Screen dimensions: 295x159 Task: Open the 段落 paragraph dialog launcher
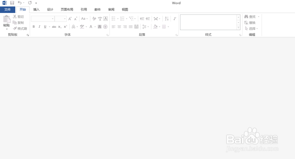pyautogui.click(x=177, y=35)
